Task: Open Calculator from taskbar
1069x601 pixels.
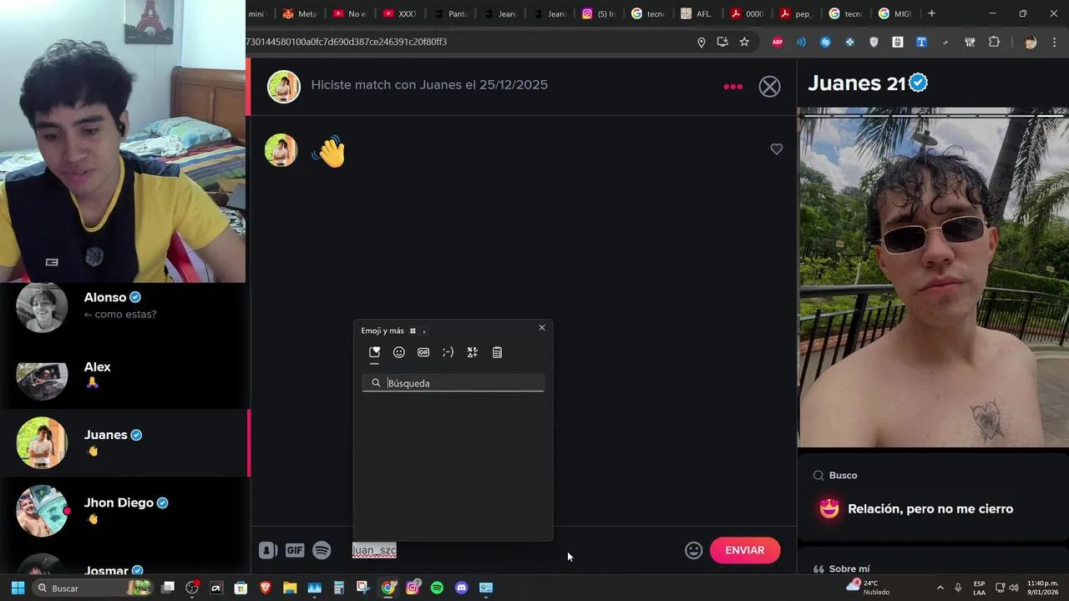Action: pyautogui.click(x=339, y=588)
